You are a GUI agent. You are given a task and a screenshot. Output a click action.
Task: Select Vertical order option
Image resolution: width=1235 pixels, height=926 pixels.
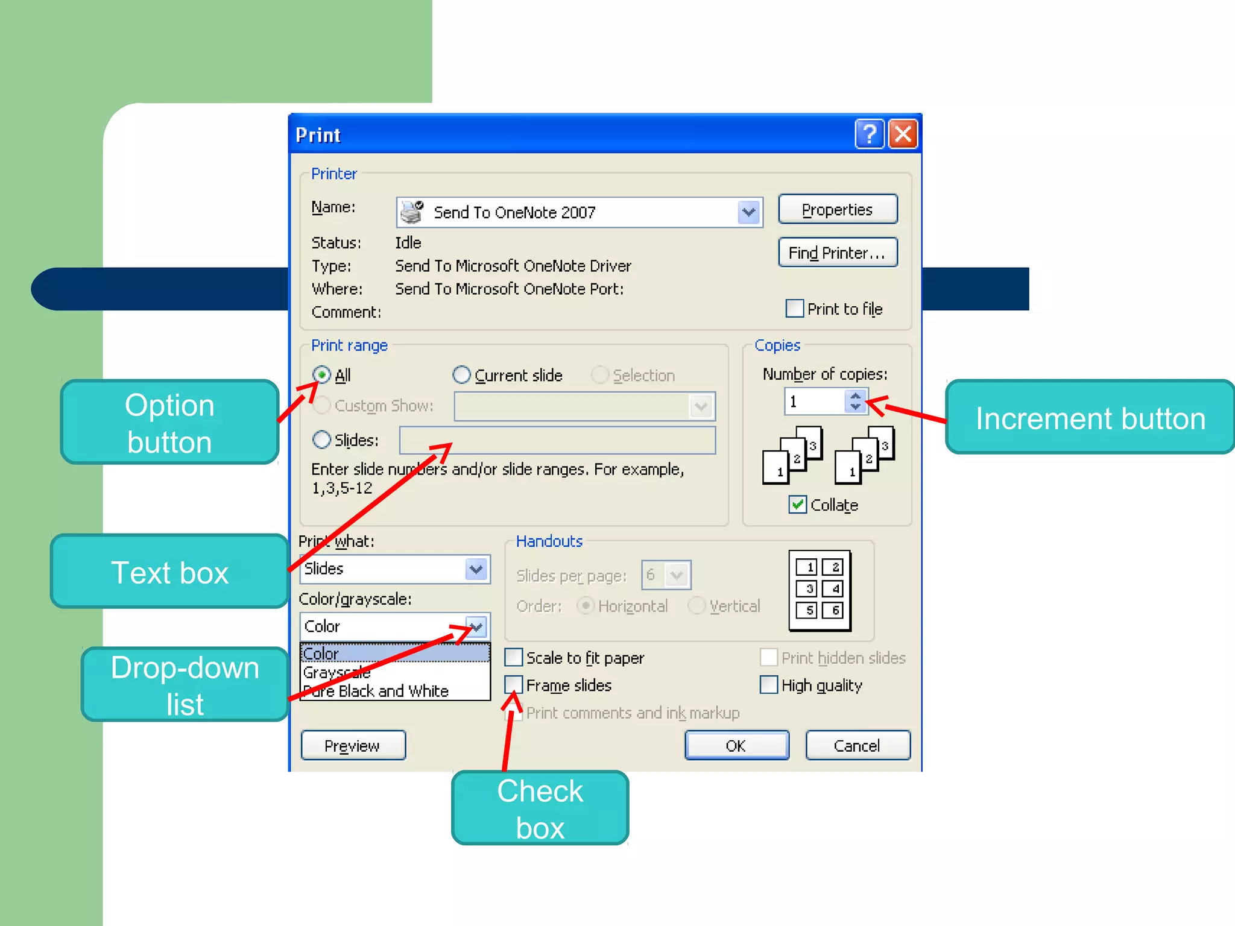696,605
